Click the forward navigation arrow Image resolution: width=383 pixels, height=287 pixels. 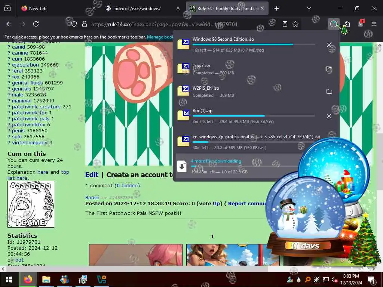point(22,24)
